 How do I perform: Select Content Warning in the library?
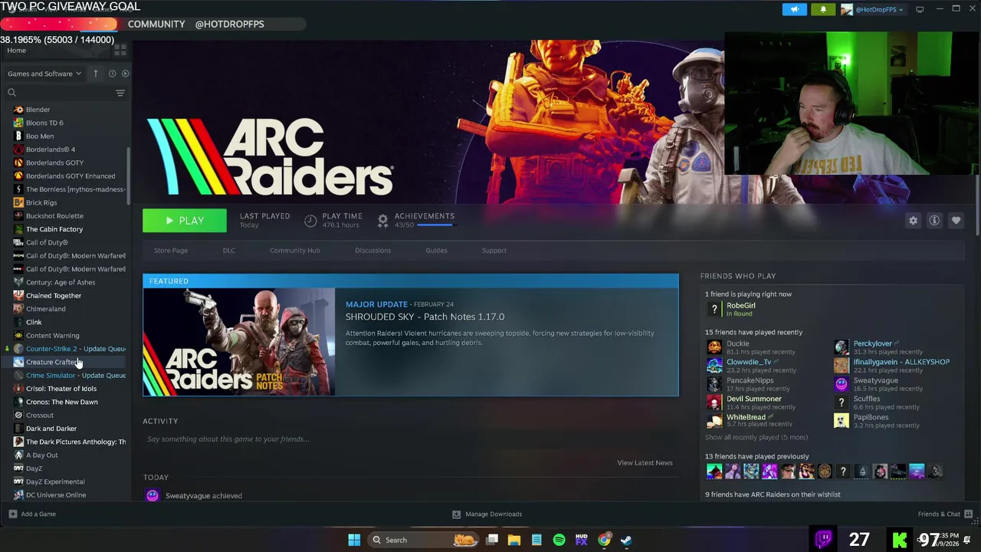tap(52, 335)
